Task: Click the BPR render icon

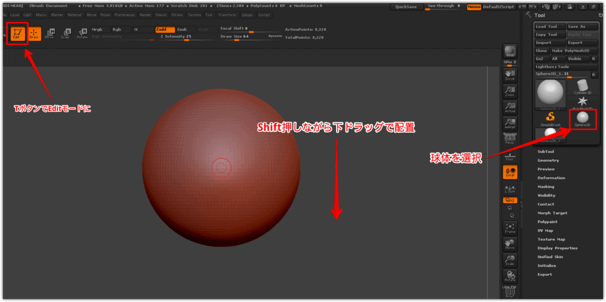Action: coord(510,51)
